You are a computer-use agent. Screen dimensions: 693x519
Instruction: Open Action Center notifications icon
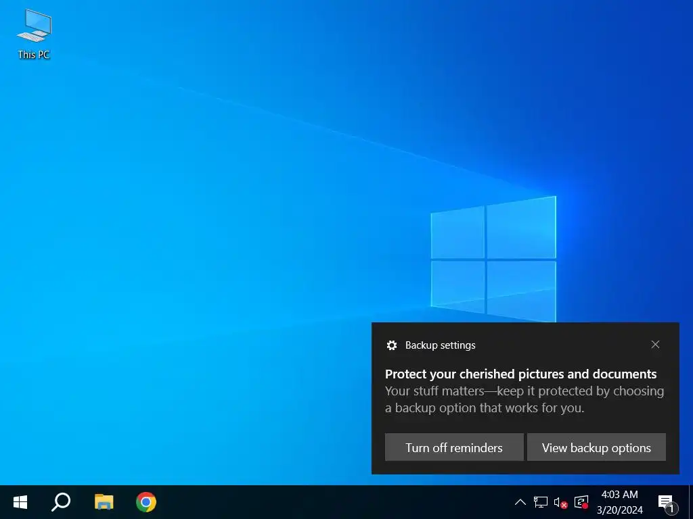(x=667, y=503)
